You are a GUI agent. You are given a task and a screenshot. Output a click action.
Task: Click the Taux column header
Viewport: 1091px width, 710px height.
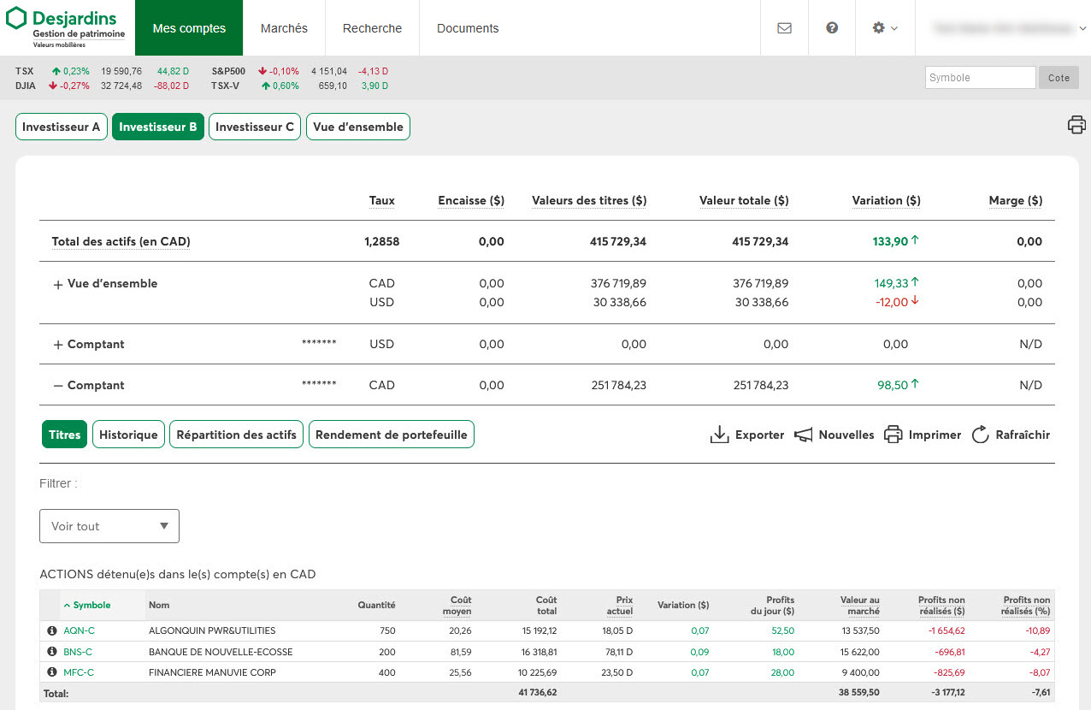point(382,200)
